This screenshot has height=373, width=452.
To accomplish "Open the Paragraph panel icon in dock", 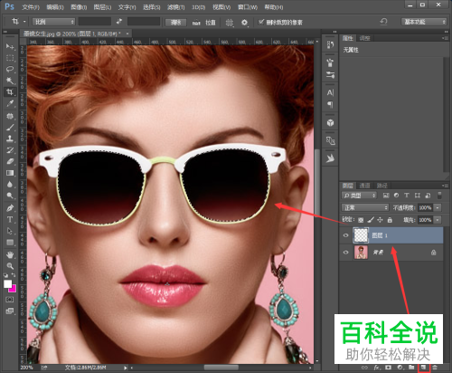I will (x=330, y=104).
